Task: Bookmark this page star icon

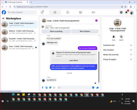Action: coord(125,7)
